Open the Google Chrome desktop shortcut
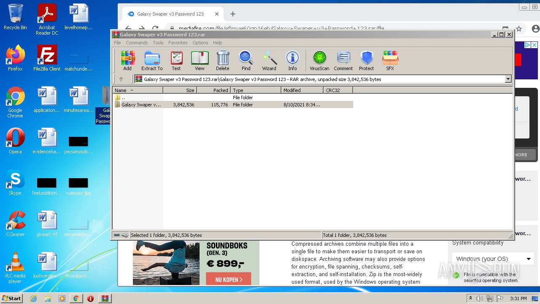 [x=15, y=102]
